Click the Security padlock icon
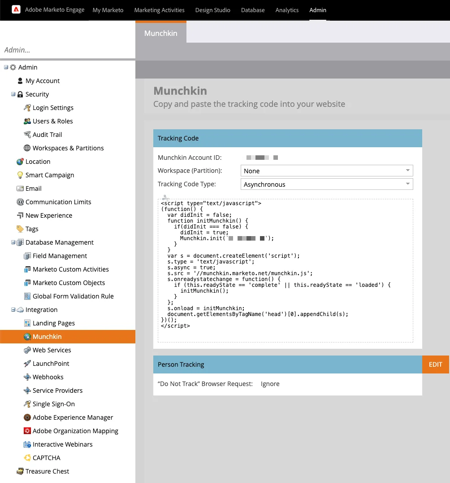Screen dimensions: 450x483 coord(20,94)
